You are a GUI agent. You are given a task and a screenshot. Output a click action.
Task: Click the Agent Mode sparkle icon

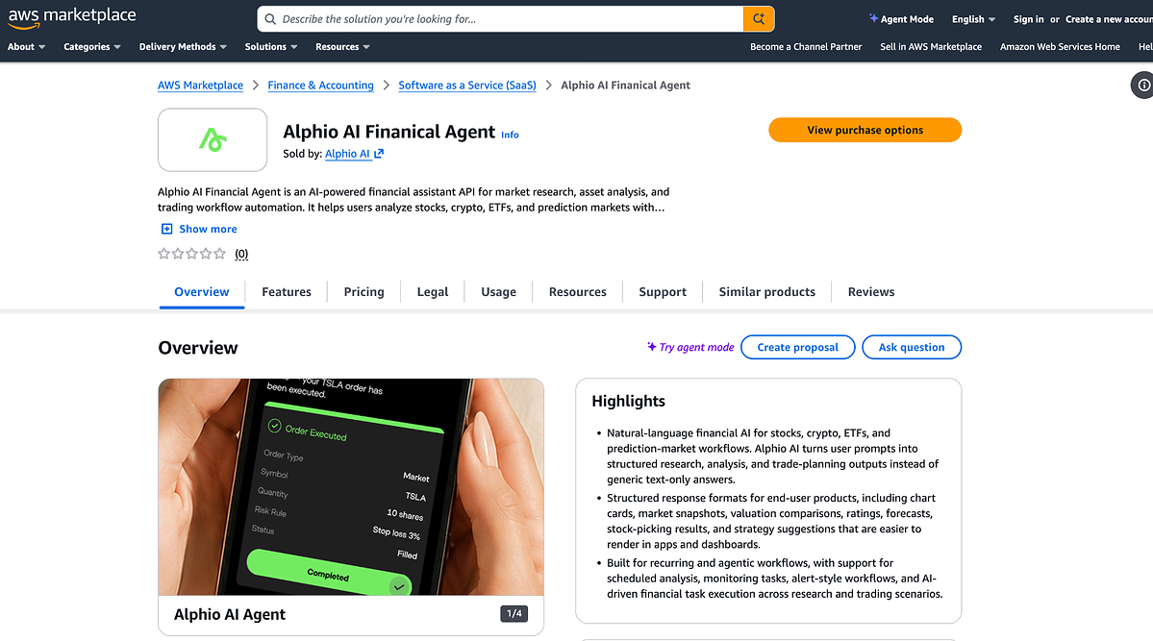pos(873,18)
